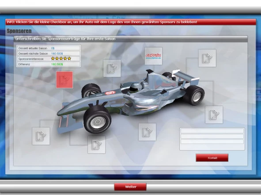The image size is (261, 195).
Task: Select empty contract slot left of Clipfish logo
Action: 112,68
